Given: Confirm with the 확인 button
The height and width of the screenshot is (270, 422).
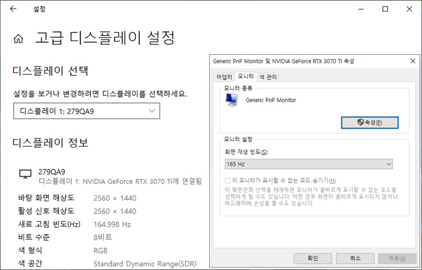Looking at the screenshot, I should tap(313, 258).
